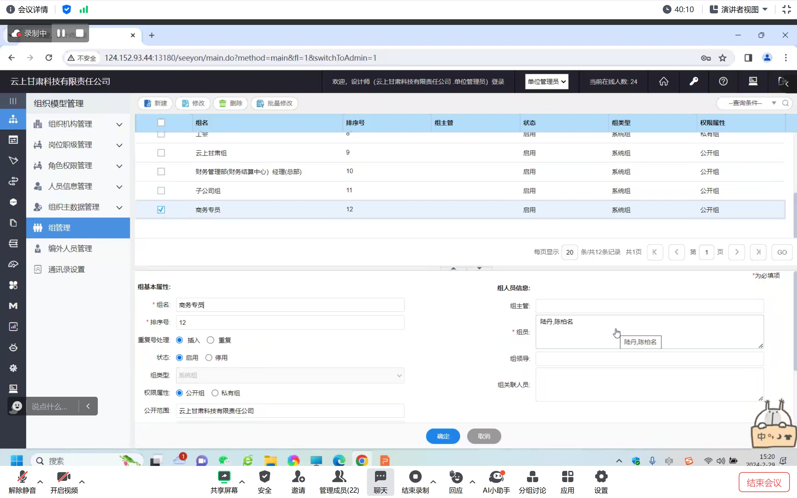Open the 单位管理员 role dropdown
Screen dimensions: 797x498
point(547,81)
